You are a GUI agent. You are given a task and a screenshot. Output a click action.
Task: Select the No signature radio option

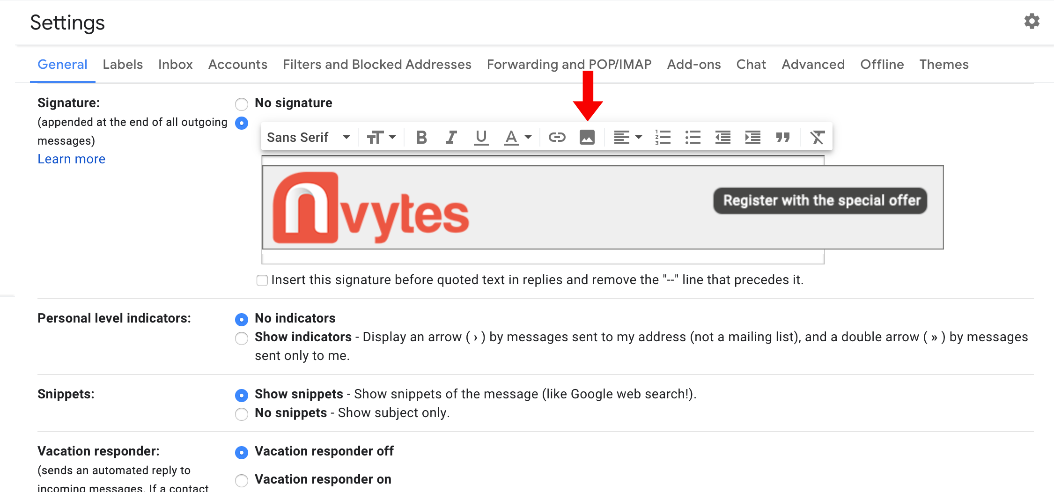[x=242, y=103]
